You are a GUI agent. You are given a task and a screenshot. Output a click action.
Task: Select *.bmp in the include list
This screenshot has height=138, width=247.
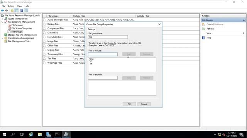point(91,59)
